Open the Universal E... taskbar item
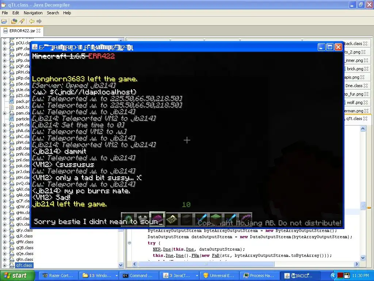 point(219,276)
